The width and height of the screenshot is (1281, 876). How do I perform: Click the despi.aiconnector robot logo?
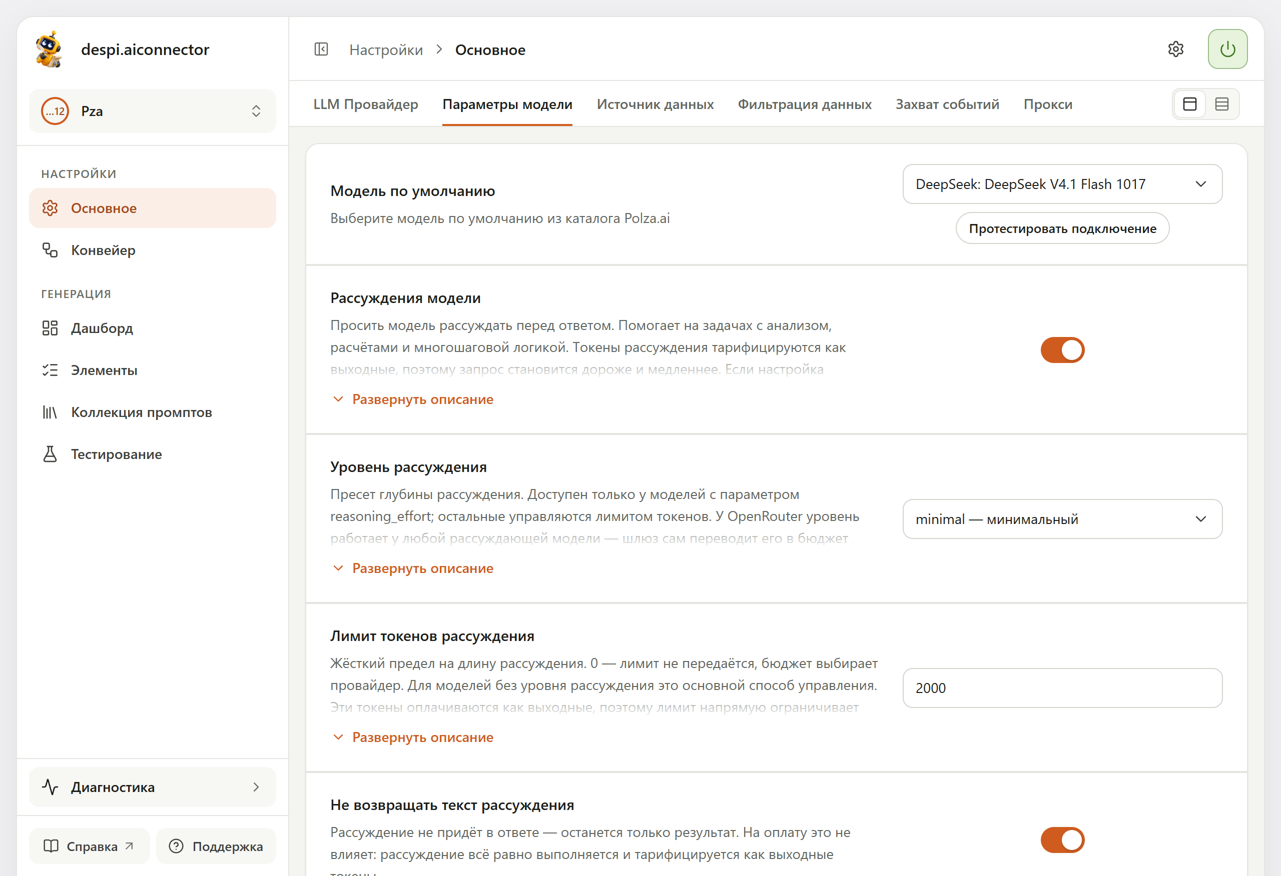[49, 49]
